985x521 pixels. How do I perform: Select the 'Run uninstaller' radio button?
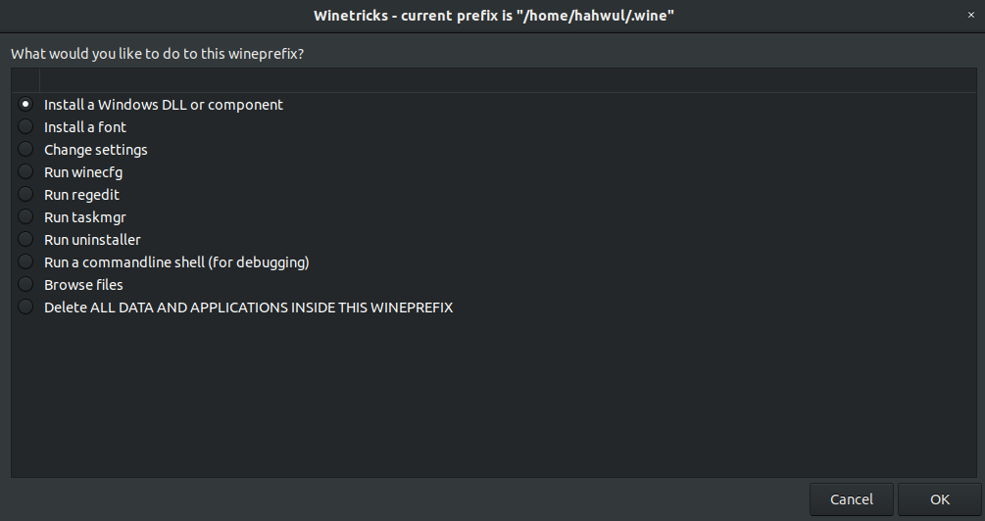pyautogui.click(x=25, y=240)
